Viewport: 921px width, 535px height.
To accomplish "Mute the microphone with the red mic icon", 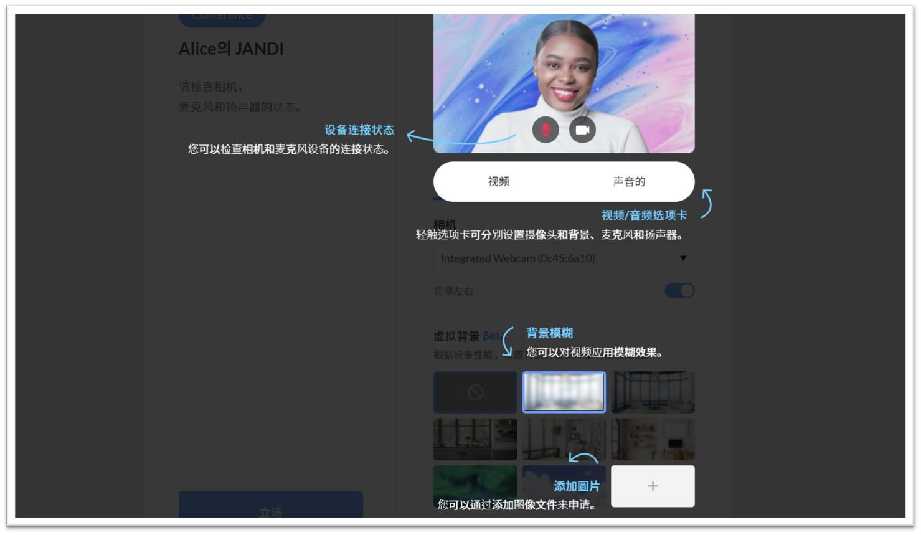I will 546,130.
